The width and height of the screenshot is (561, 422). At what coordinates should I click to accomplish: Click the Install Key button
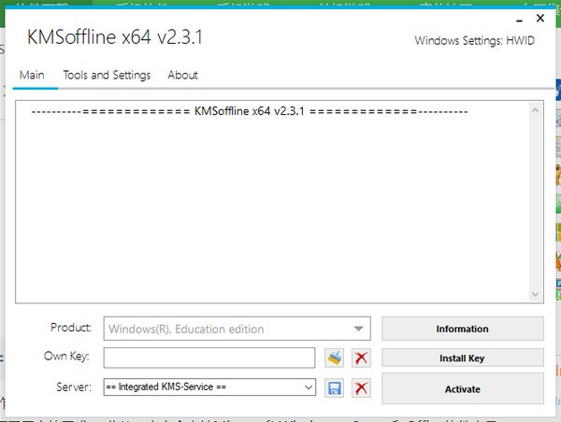pyautogui.click(x=463, y=358)
